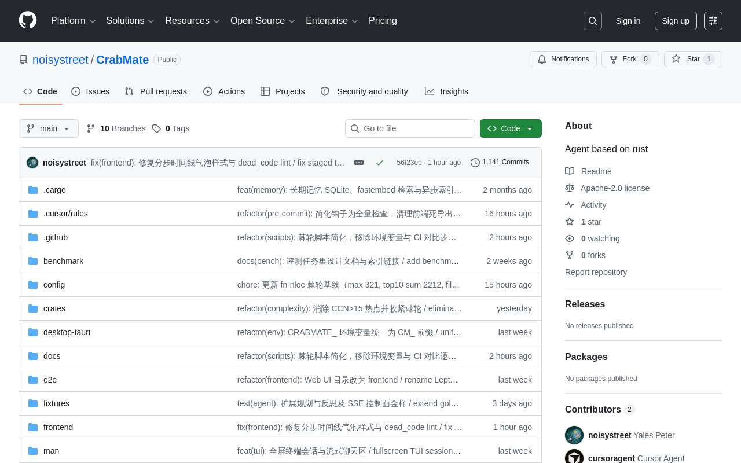Click the Pricing link
The height and width of the screenshot is (463, 741).
[383, 21]
